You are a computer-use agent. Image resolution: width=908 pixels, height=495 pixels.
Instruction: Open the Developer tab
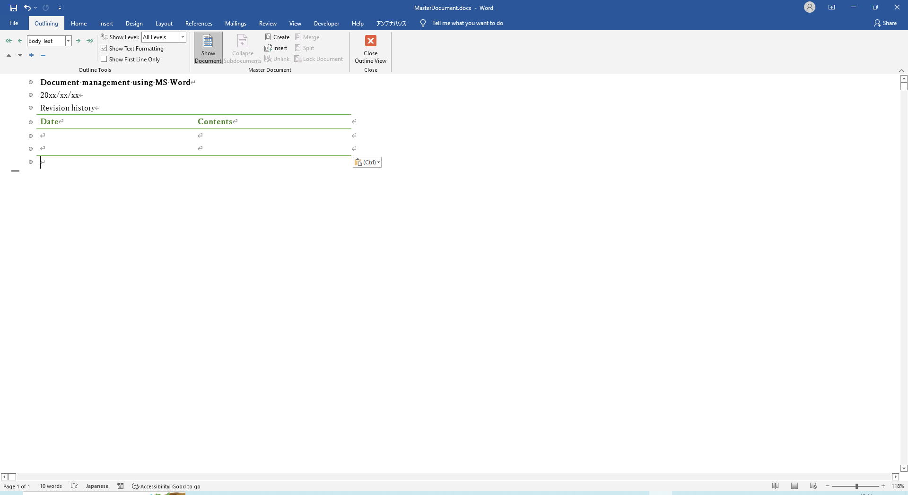[x=326, y=24]
